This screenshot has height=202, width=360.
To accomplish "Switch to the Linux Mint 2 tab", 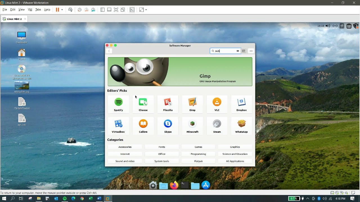I will pyautogui.click(x=14, y=19).
